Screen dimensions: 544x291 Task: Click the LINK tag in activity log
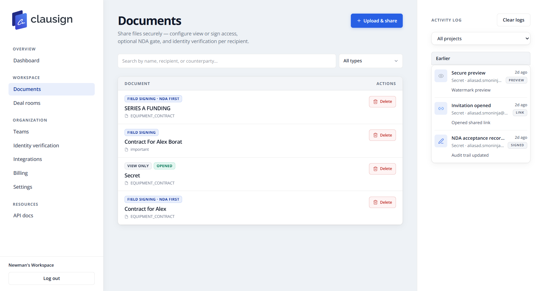click(x=520, y=113)
